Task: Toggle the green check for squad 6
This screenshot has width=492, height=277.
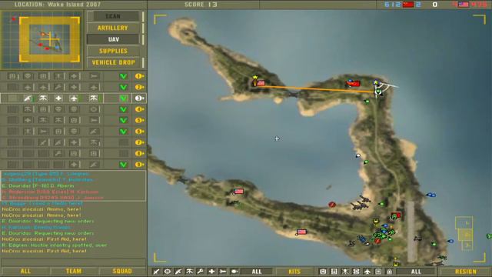Action: [123, 132]
